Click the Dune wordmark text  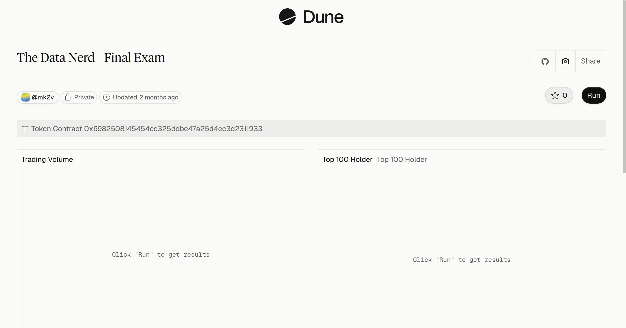323,17
